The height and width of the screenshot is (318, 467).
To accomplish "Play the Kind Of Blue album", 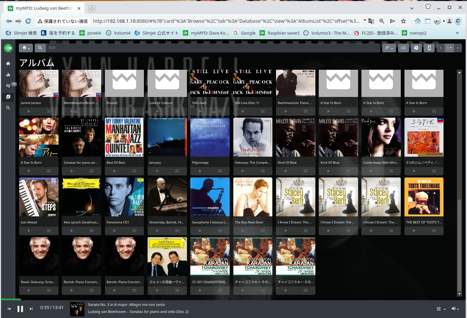I will click(286, 171).
